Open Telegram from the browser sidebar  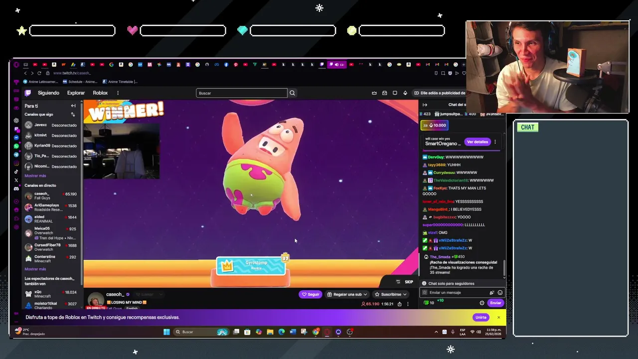(x=16, y=155)
